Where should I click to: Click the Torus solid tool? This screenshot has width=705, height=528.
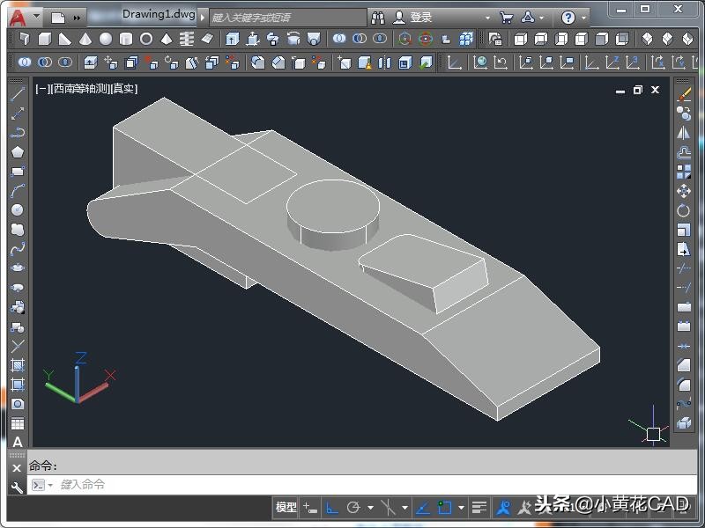coord(146,40)
